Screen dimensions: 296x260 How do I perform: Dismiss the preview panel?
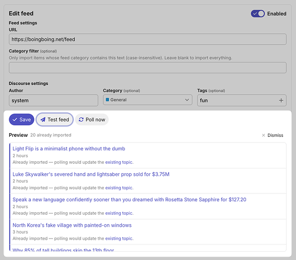point(273,135)
